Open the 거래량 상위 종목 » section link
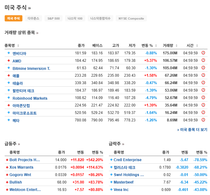The image size is (210, 195). point(21,33)
